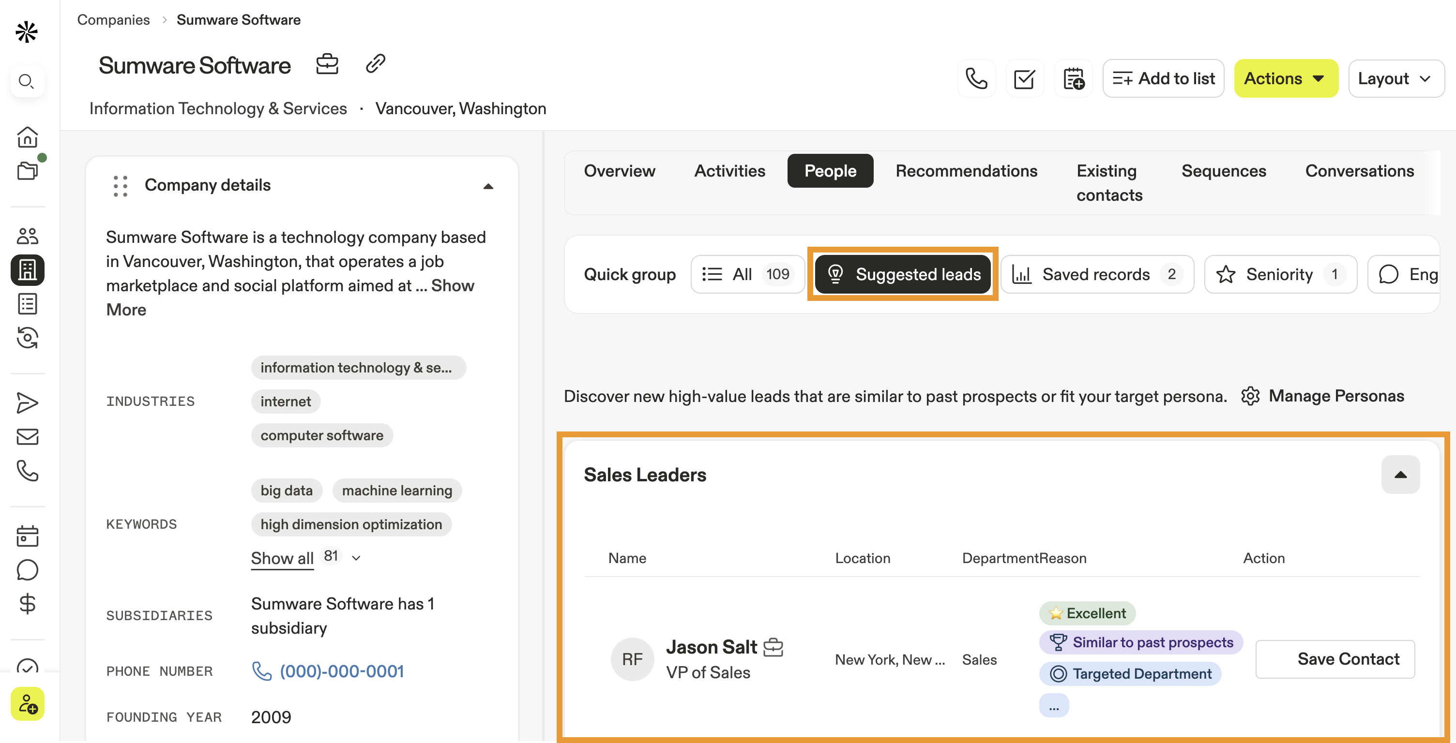Click the copy link icon beside company name
The image size is (1456, 743).
tap(375, 64)
